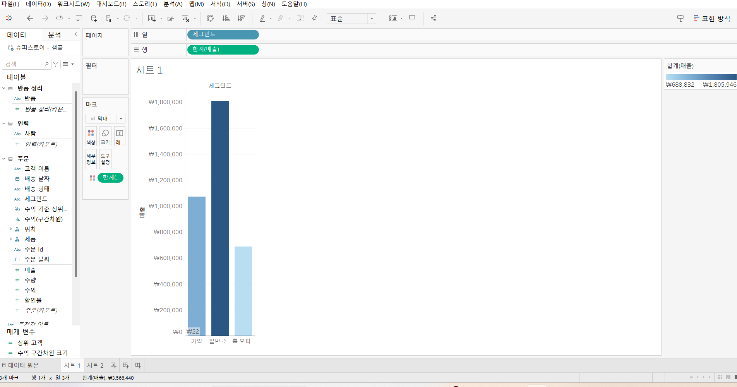The image size is (737, 387).
Task: Click the 합계(.. color pill in Marks card
Action: tap(110, 178)
